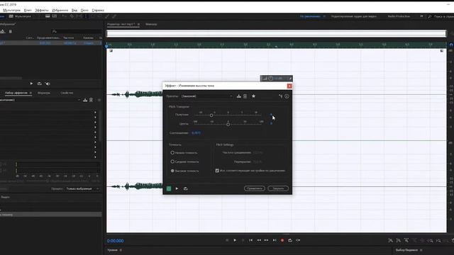The image size is (454, 255).
Task: Open channel map editor icon in effect dialog
Action: (x=280, y=96)
